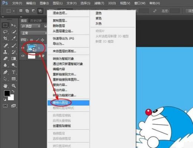
Task: Choose Intersect with selection mode
Action: point(40,11)
